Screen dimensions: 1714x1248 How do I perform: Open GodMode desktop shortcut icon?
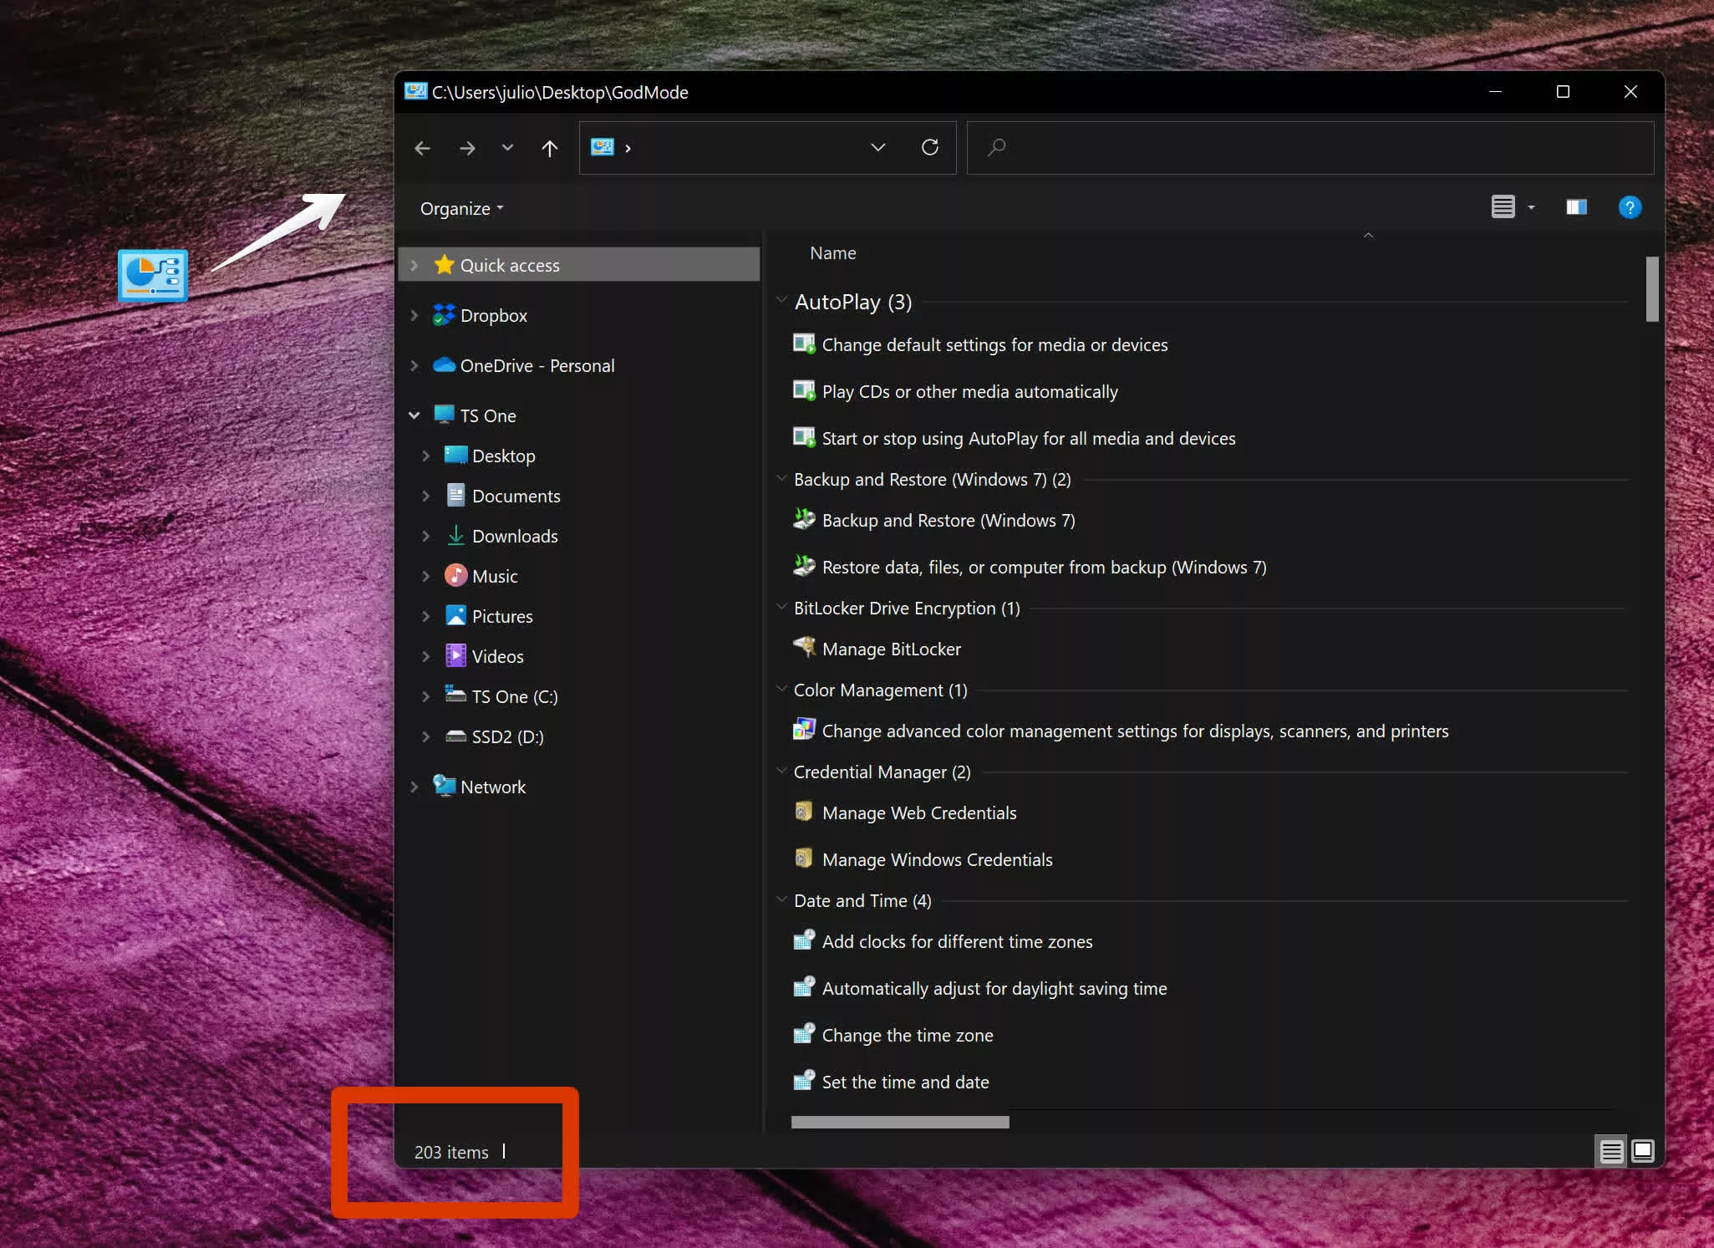click(x=153, y=275)
